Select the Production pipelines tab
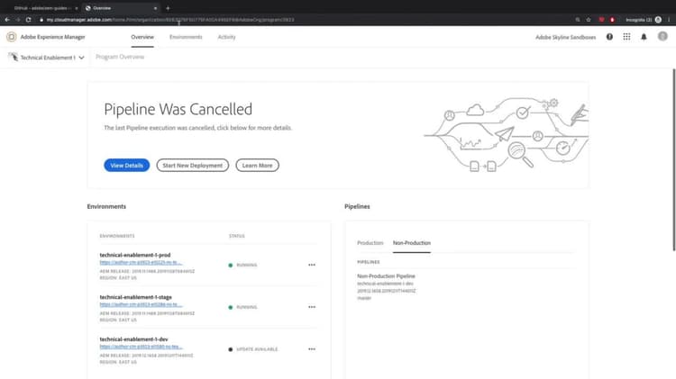 click(370, 243)
